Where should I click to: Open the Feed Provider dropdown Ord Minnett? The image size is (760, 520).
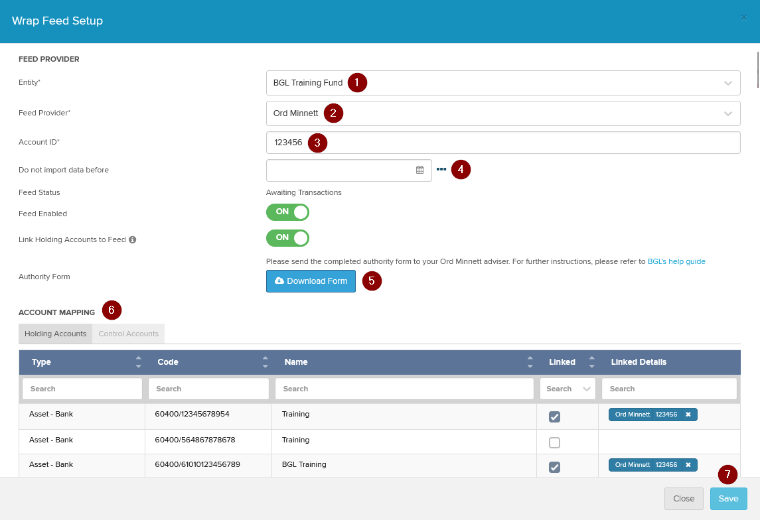503,113
